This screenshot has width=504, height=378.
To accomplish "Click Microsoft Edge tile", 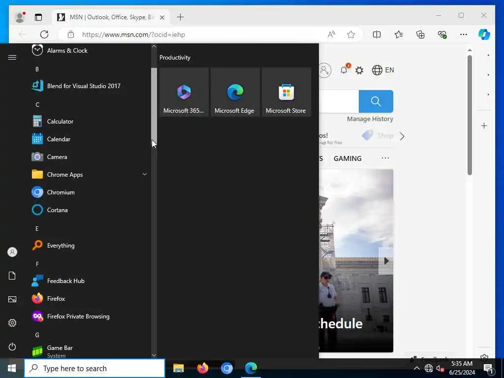I will (235, 92).
